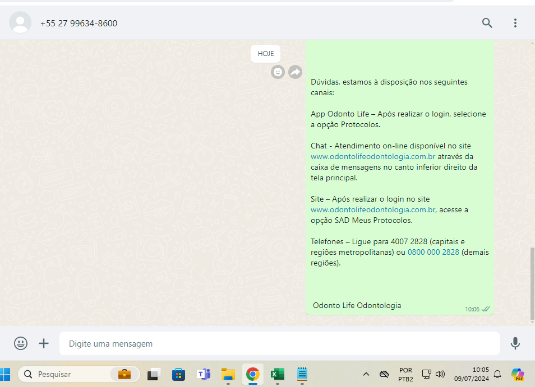Forward the message with arrow icon
This screenshot has width=535, height=387.
click(x=295, y=72)
